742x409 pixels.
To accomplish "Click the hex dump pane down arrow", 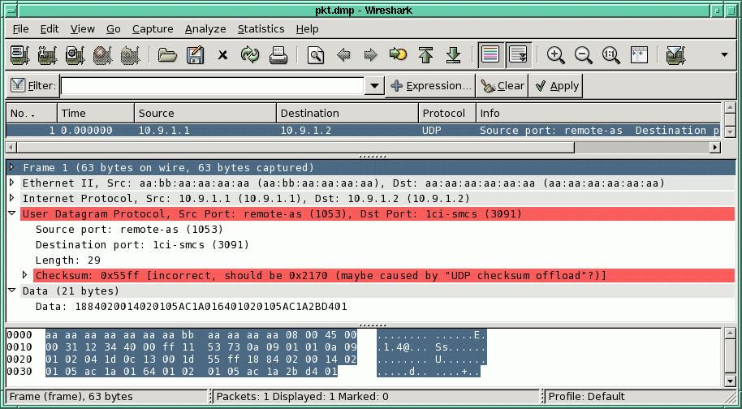I will point(729,380).
